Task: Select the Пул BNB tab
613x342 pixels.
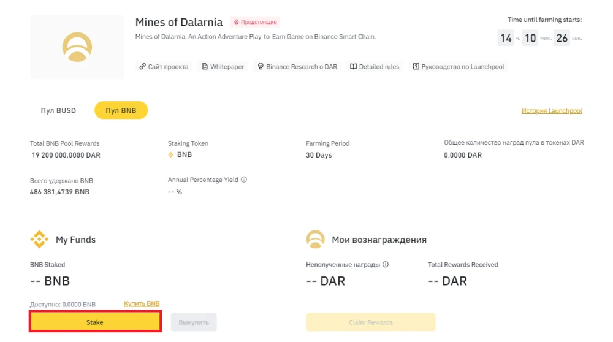Action: point(121,110)
